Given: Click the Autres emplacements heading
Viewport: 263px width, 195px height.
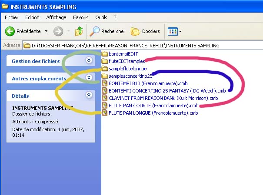Looking at the screenshot, I should 39,79.
